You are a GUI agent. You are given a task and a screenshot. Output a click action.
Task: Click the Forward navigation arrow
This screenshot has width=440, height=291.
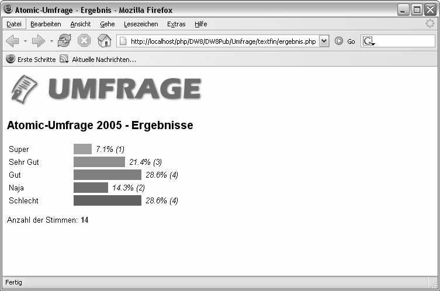tap(39, 41)
